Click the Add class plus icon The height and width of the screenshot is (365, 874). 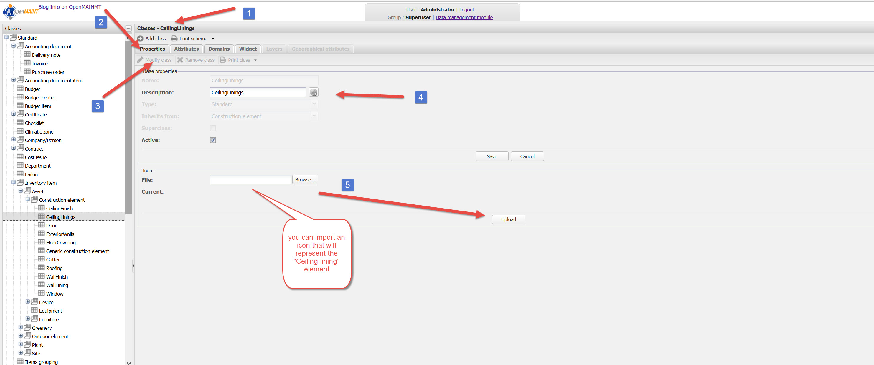tap(140, 39)
